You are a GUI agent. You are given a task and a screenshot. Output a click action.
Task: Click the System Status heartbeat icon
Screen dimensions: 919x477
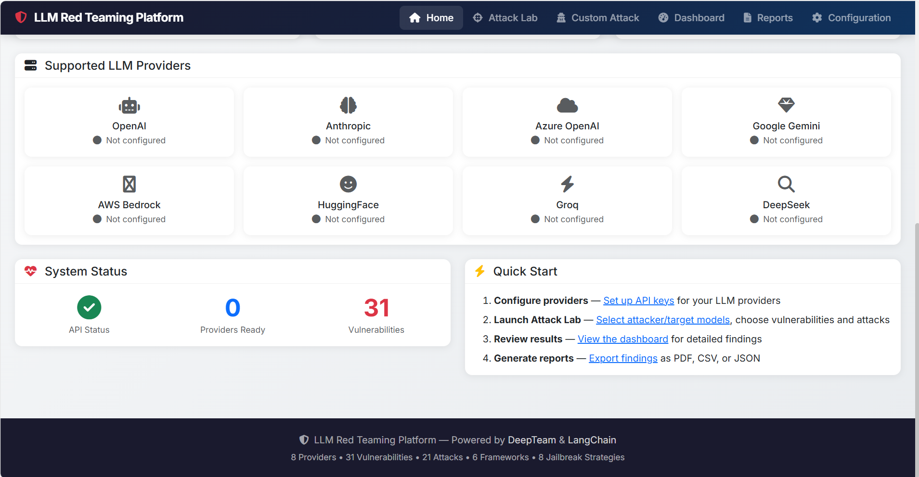[x=30, y=271]
